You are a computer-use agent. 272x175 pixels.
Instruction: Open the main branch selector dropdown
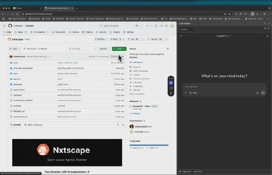[x=15, y=49]
